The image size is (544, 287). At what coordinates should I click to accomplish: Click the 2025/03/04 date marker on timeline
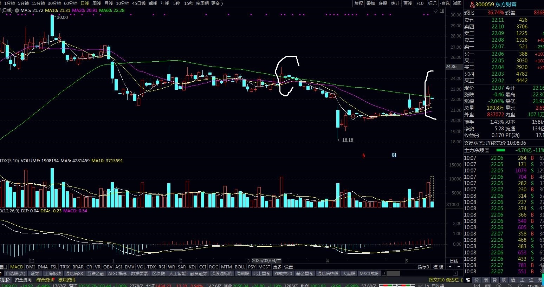[266, 261]
